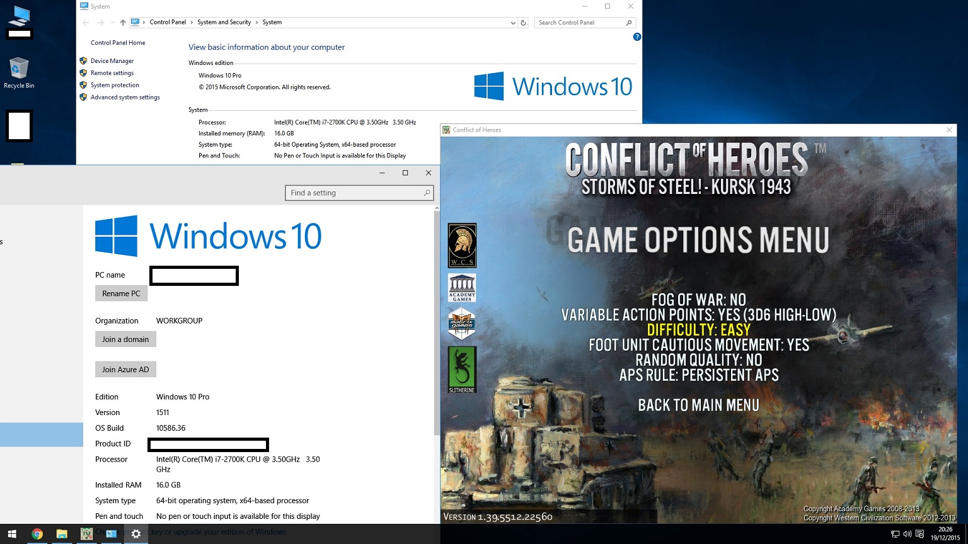The height and width of the screenshot is (544, 968).
Task: Click the Windows 10 logo in Settings
Action: (209, 236)
